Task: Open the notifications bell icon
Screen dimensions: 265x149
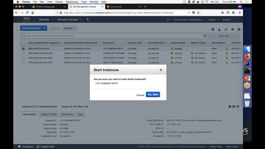Action: (x=168, y=19)
